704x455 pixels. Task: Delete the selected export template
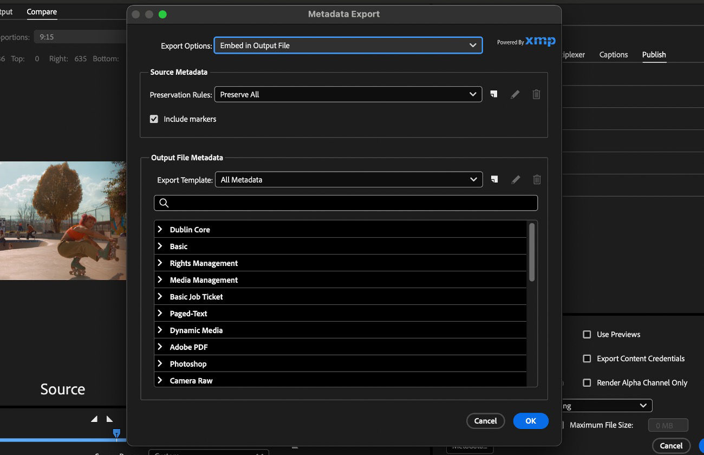[x=536, y=179]
